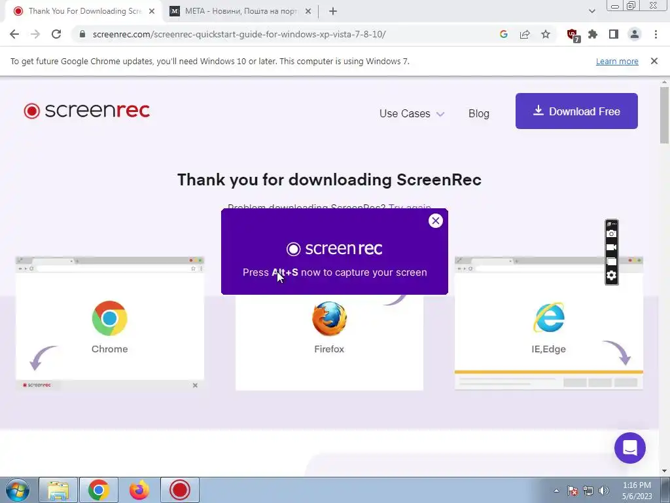Open the ScreenRec gallery icon
Image resolution: width=670 pixels, height=503 pixels.
pyautogui.click(x=612, y=261)
